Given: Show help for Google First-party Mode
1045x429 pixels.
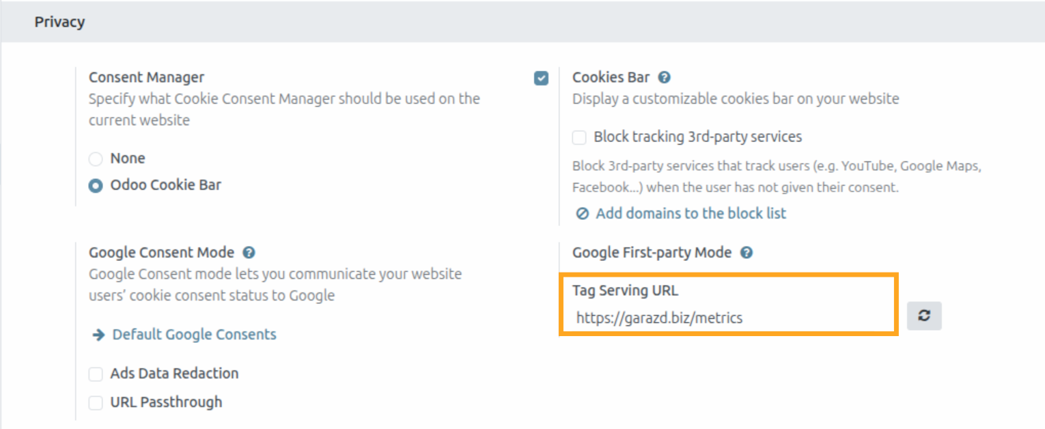Looking at the screenshot, I should (747, 253).
